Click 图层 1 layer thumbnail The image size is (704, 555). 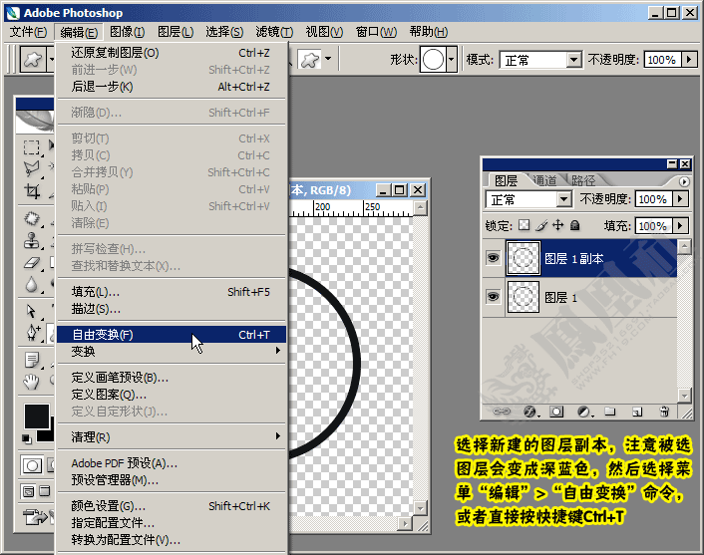pos(524,297)
